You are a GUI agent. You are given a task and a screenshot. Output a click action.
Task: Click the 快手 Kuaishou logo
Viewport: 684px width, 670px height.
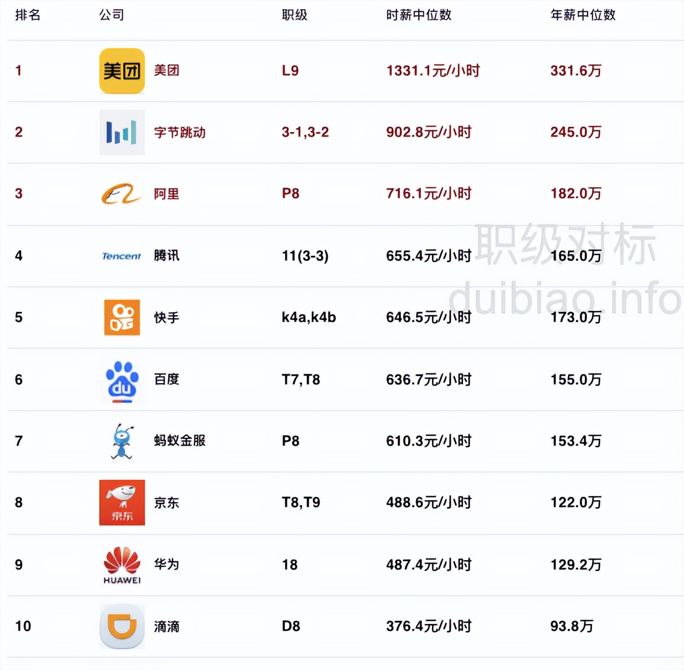(x=122, y=317)
